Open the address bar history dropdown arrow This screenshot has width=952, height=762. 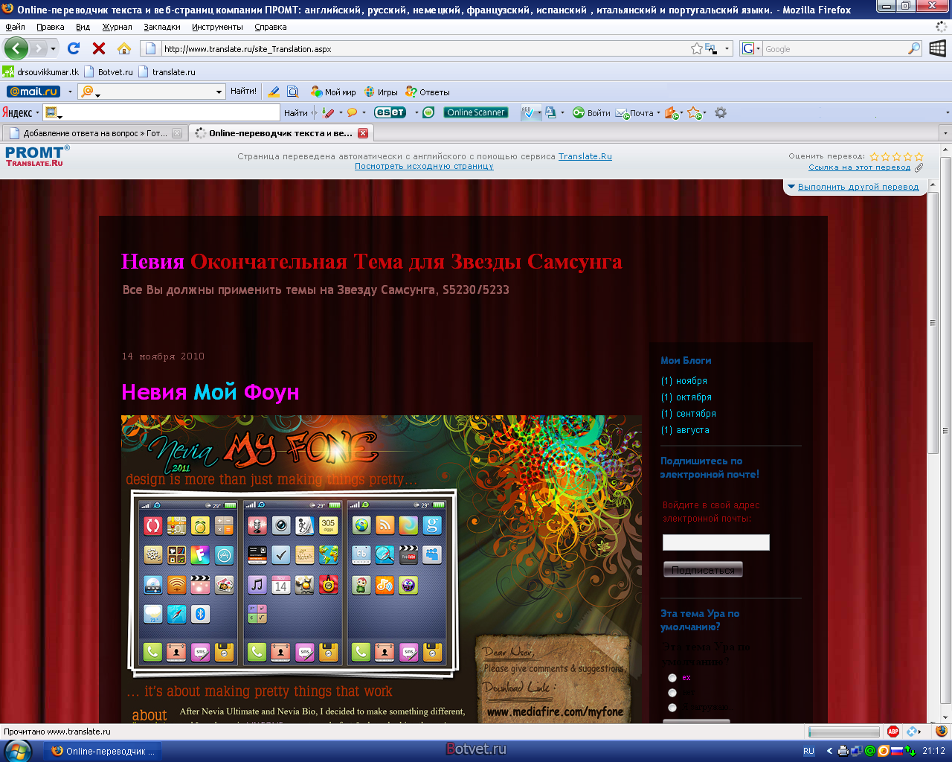coord(727,48)
